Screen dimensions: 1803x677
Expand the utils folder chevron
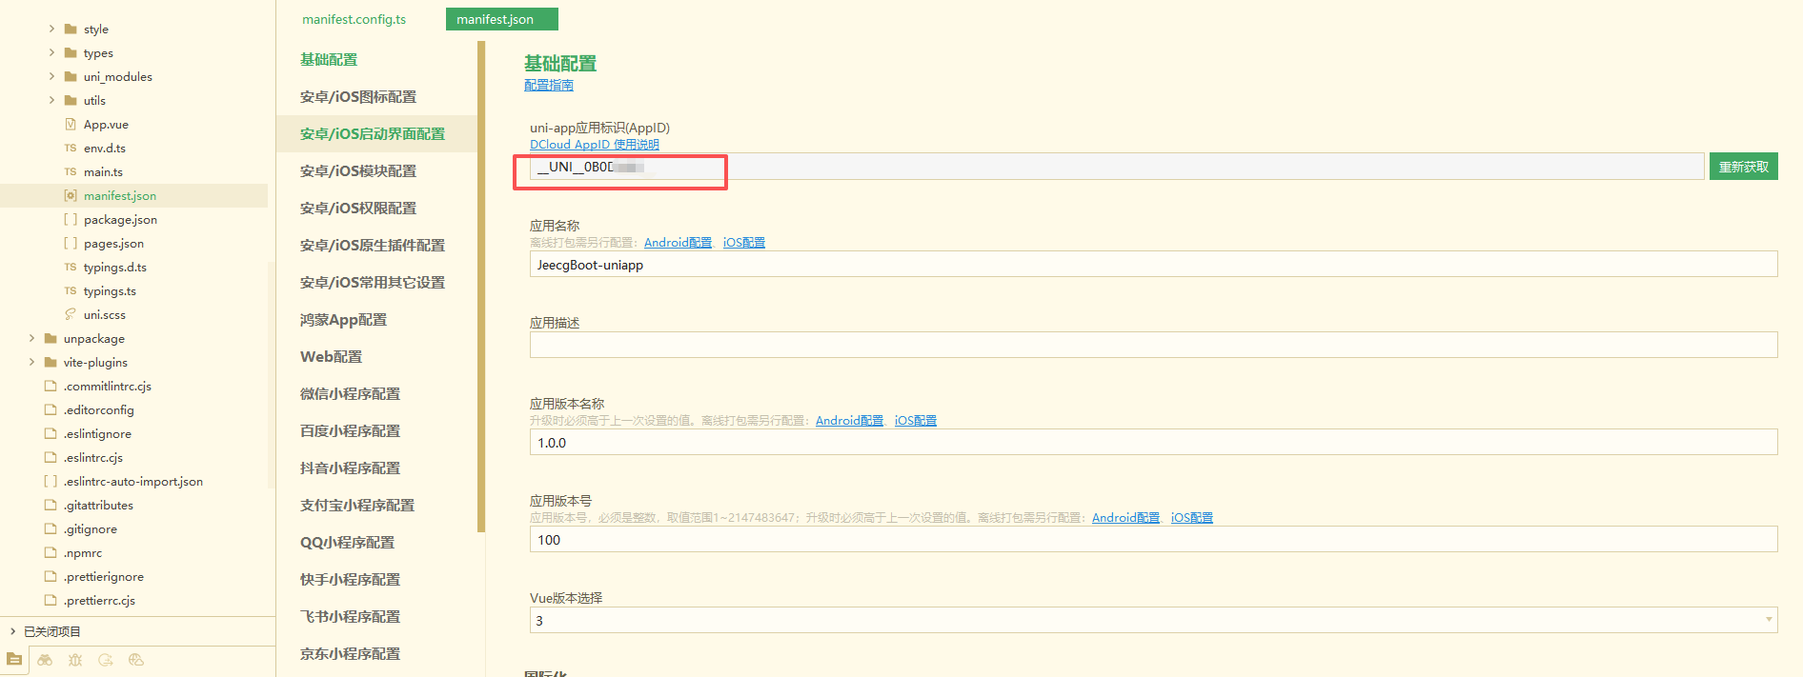tap(51, 101)
